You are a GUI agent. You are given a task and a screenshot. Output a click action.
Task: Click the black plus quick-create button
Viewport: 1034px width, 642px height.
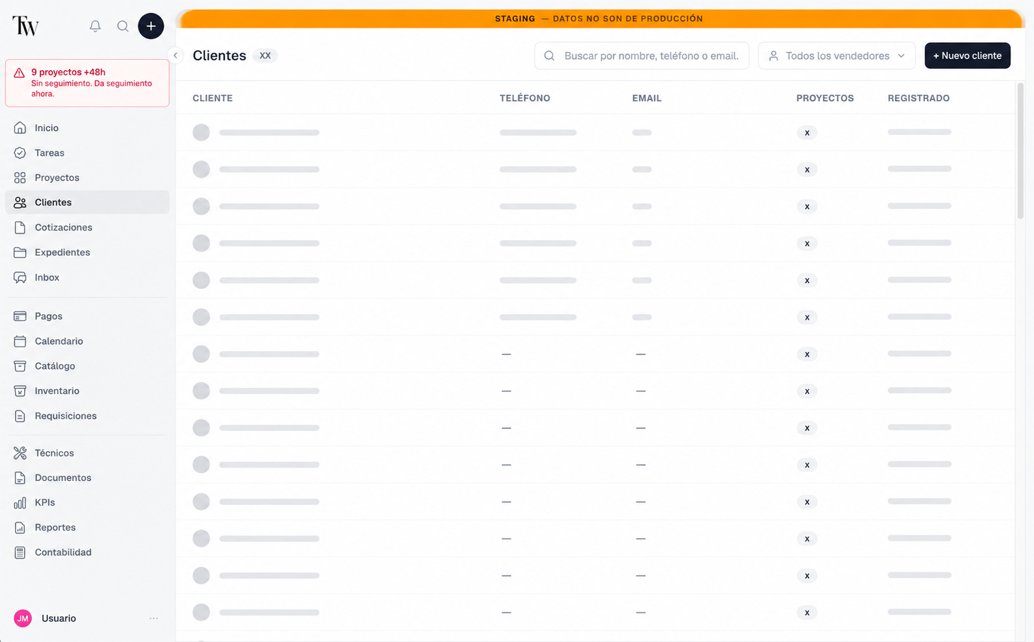[151, 26]
